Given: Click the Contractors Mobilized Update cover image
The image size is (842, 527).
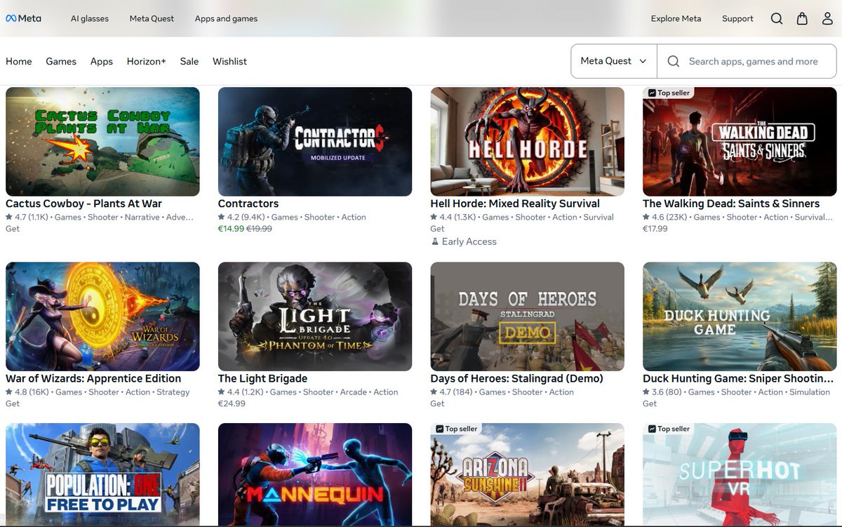Looking at the screenshot, I should (315, 142).
